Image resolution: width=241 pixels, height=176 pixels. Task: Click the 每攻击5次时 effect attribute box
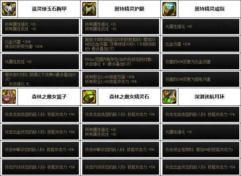(40, 79)
